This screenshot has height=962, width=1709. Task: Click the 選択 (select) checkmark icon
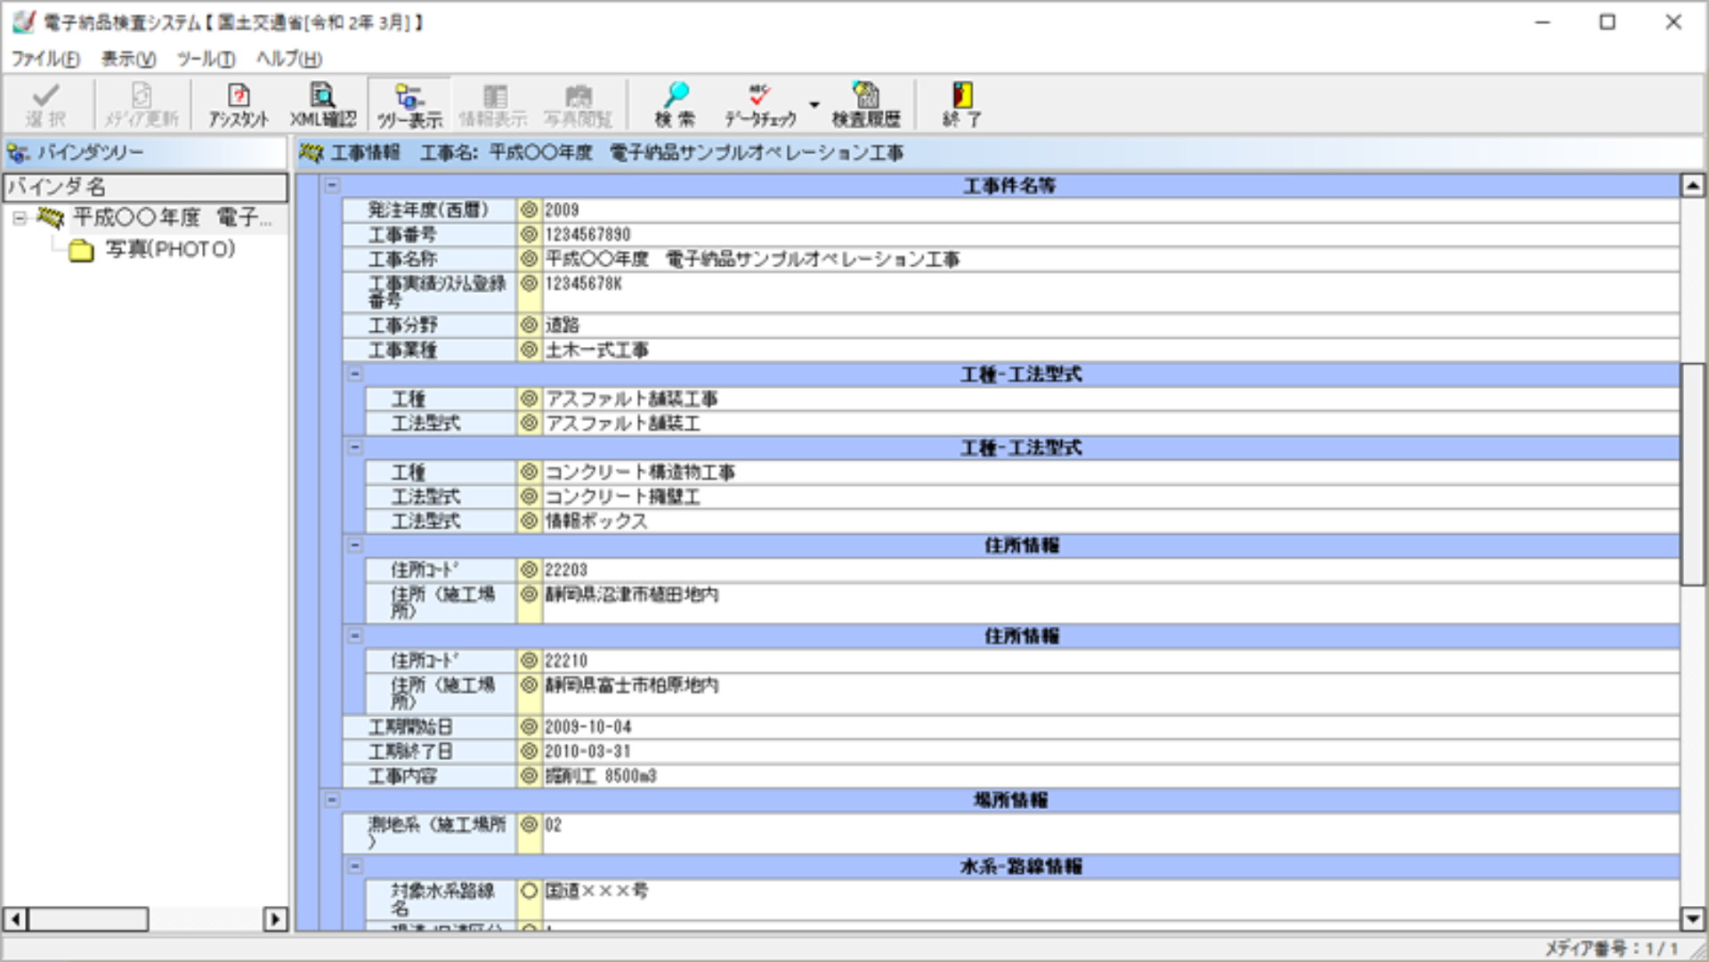[x=46, y=102]
